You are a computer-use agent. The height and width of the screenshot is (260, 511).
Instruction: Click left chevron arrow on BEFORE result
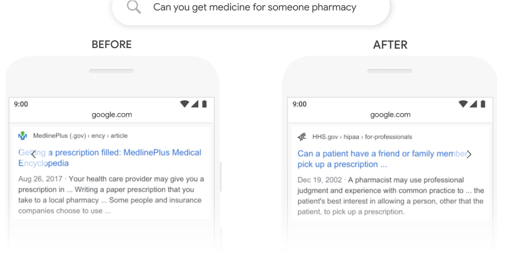(33, 154)
